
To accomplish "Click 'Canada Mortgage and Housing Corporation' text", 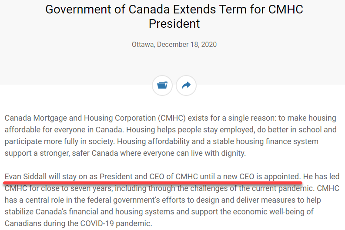I will click(80, 118).
